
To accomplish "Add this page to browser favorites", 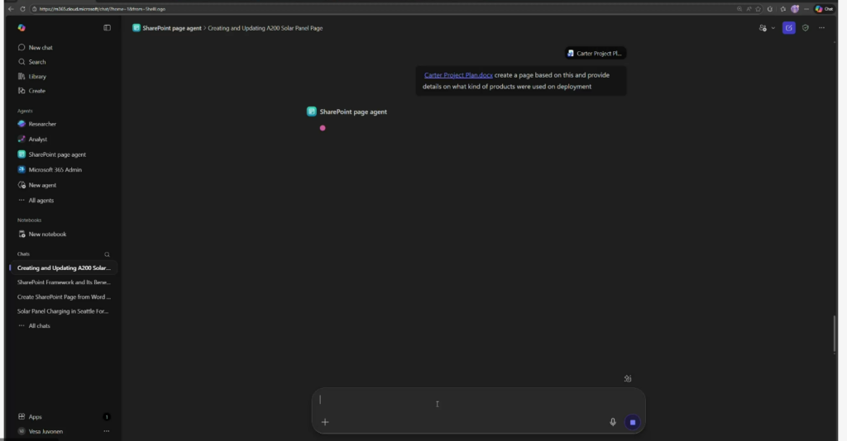I will click(758, 8).
